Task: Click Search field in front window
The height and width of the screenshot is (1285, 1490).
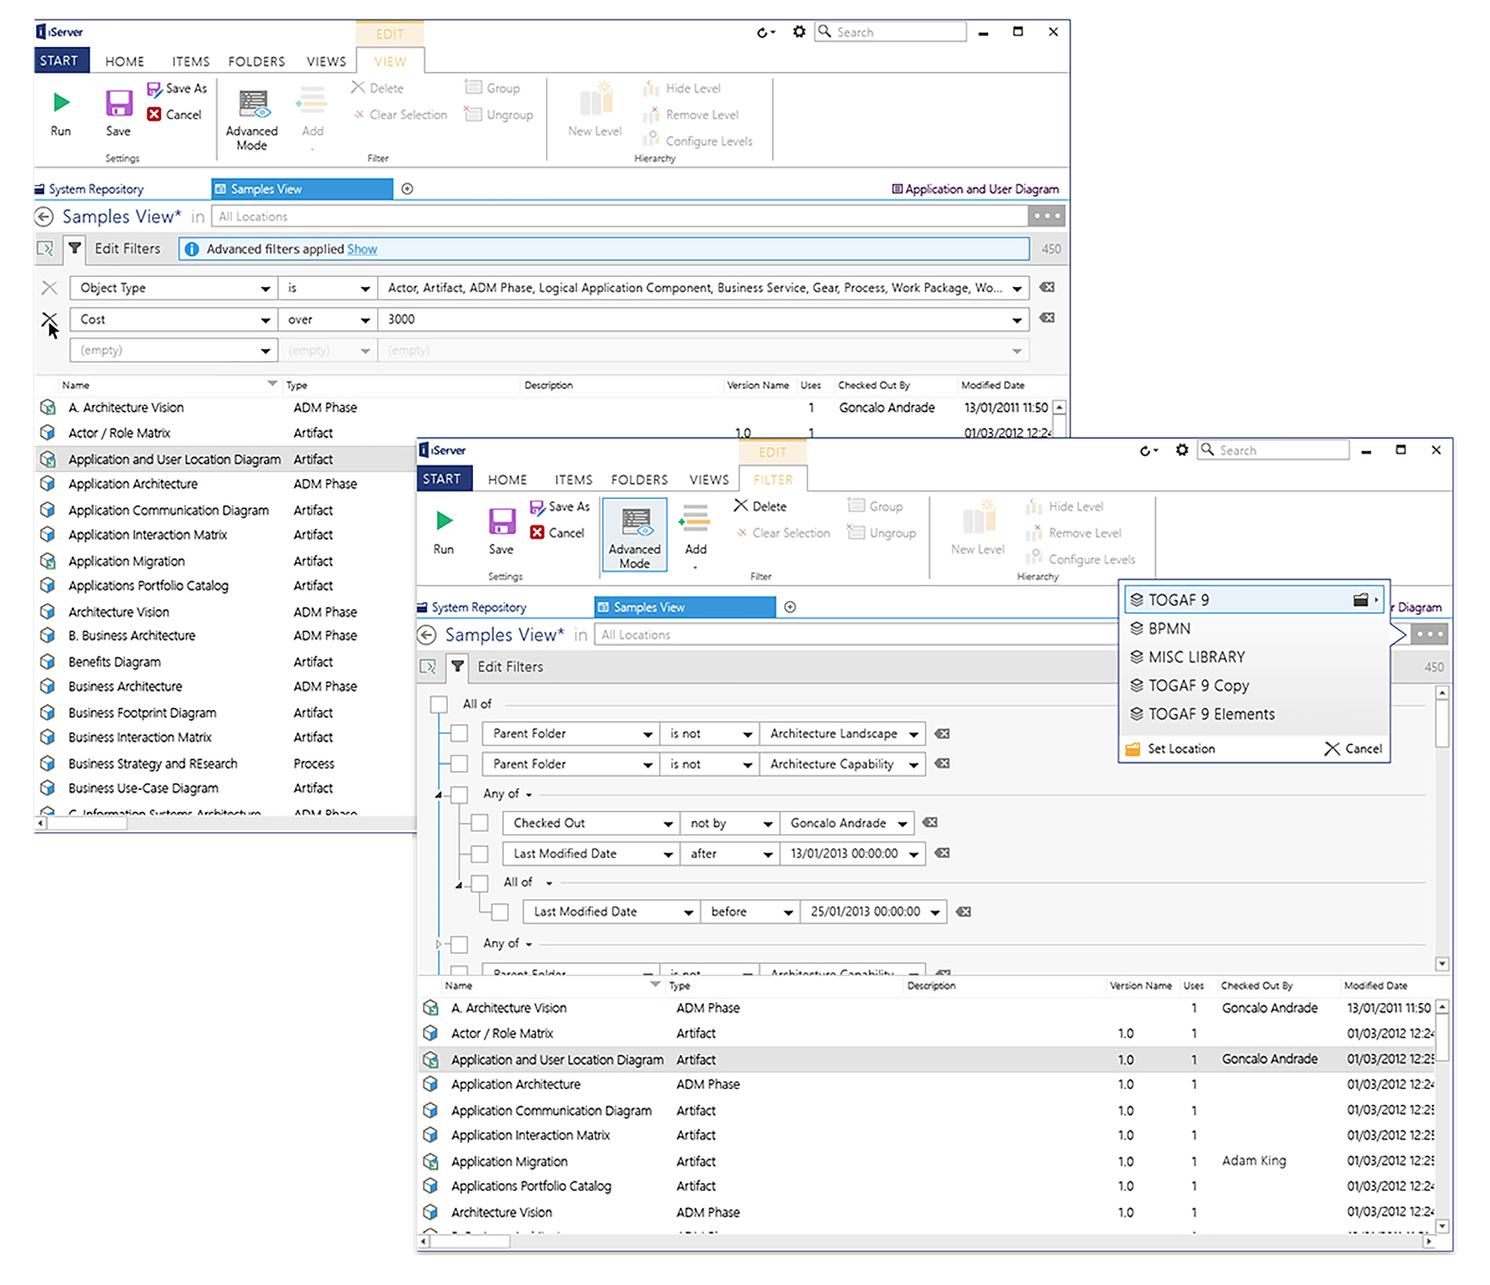Action: click(1274, 450)
